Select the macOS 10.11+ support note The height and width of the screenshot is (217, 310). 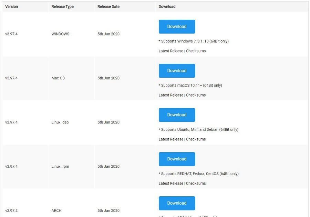(x=190, y=85)
